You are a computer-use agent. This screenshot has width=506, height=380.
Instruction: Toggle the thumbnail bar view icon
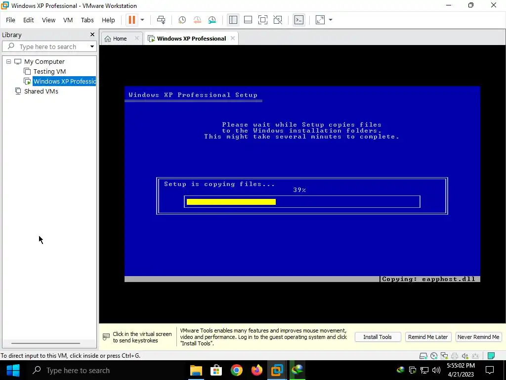[x=248, y=20]
